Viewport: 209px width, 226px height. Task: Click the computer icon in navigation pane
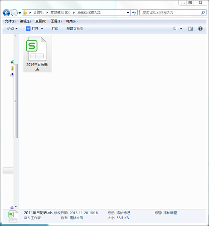pos(12,75)
